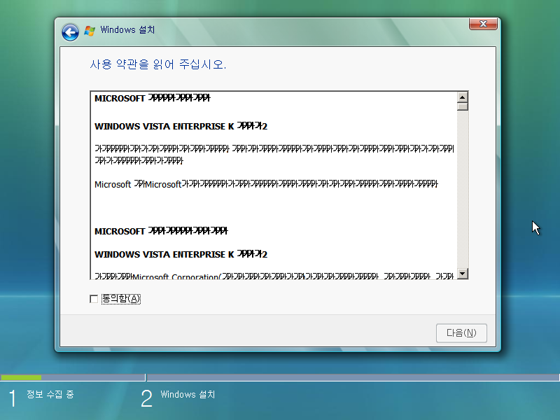Click the first MICROSOFT bold heading line
560x420 pixels.
tap(153, 98)
